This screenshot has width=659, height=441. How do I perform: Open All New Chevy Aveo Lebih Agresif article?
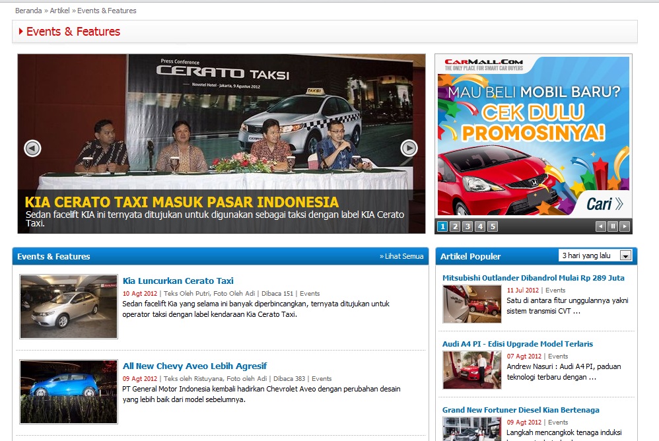[194, 366]
